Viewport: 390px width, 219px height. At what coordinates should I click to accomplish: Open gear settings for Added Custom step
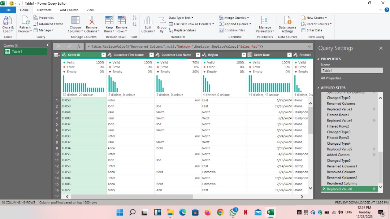coord(374,155)
